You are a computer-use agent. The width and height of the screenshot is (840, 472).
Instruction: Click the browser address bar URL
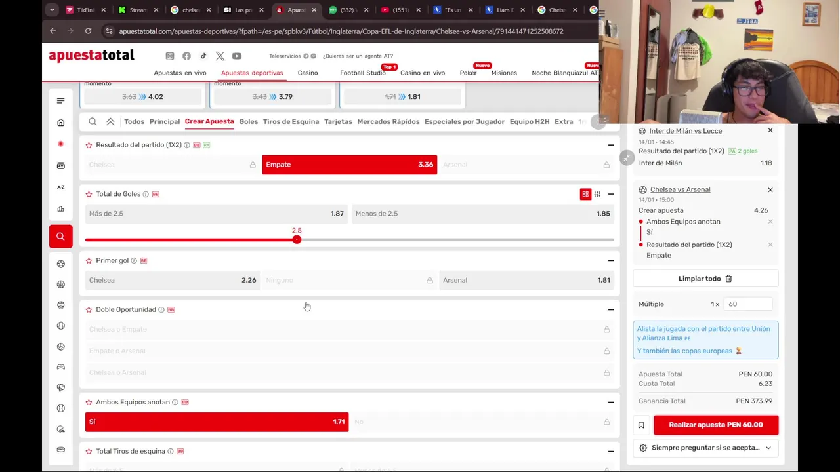point(341,31)
